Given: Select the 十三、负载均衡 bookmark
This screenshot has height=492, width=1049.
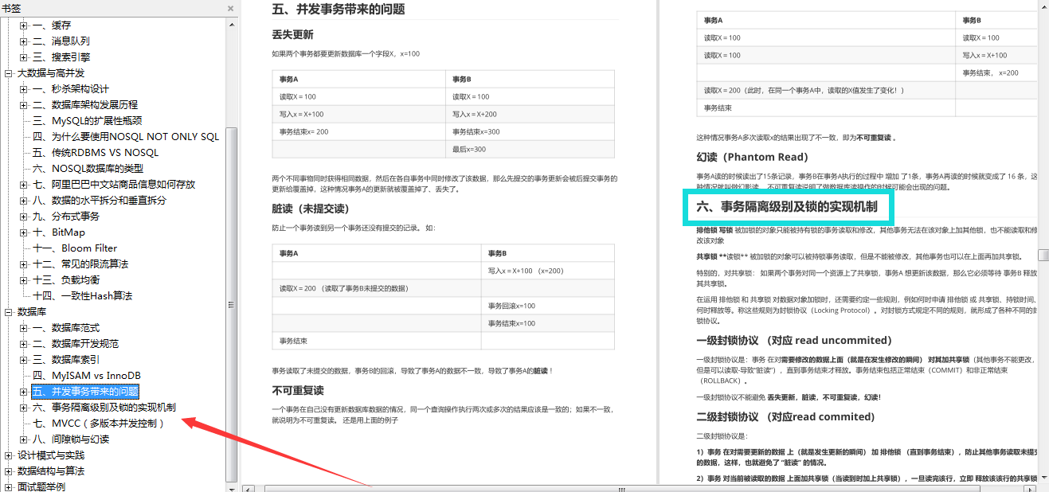Looking at the screenshot, I should click(x=66, y=280).
